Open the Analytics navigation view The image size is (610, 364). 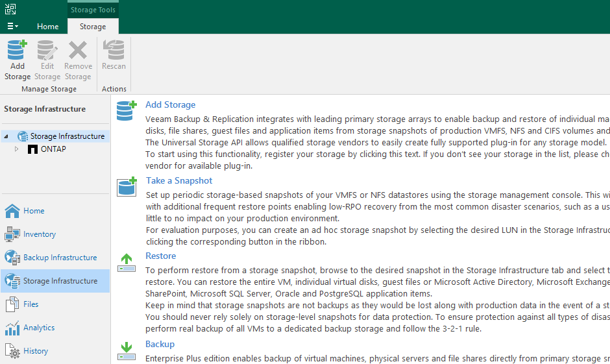(55, 328)
